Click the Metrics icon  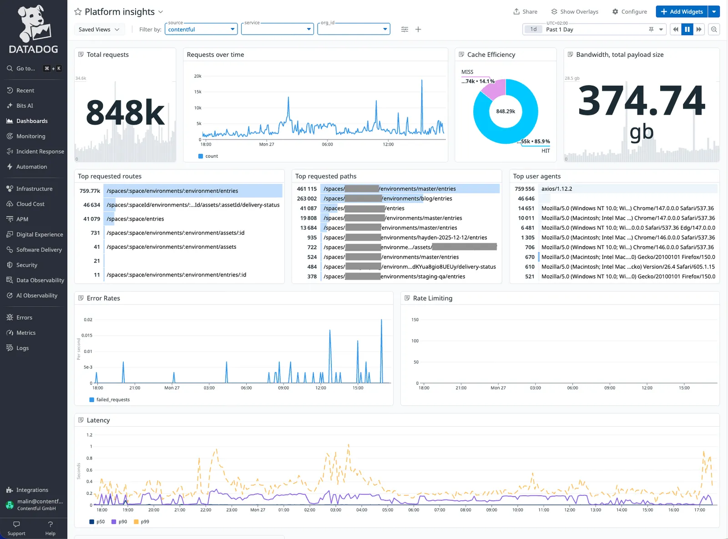tap(10, 332)
